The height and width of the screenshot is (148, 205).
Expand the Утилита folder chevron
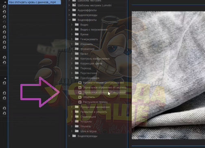pos(72,127)
